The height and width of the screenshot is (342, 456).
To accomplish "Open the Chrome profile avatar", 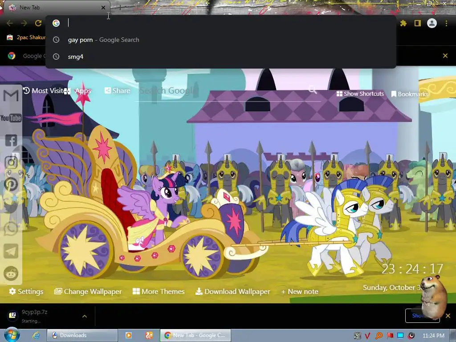I will 432,23.
